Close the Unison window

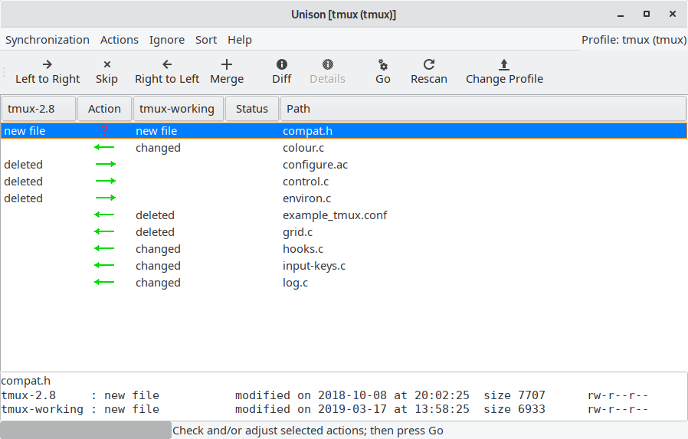(x=672, y=14)
